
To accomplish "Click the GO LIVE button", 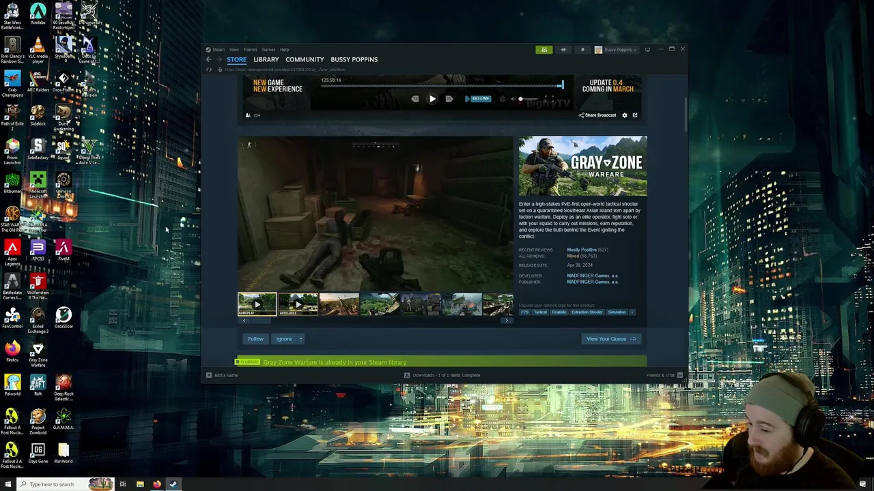I will pos(477,99).
